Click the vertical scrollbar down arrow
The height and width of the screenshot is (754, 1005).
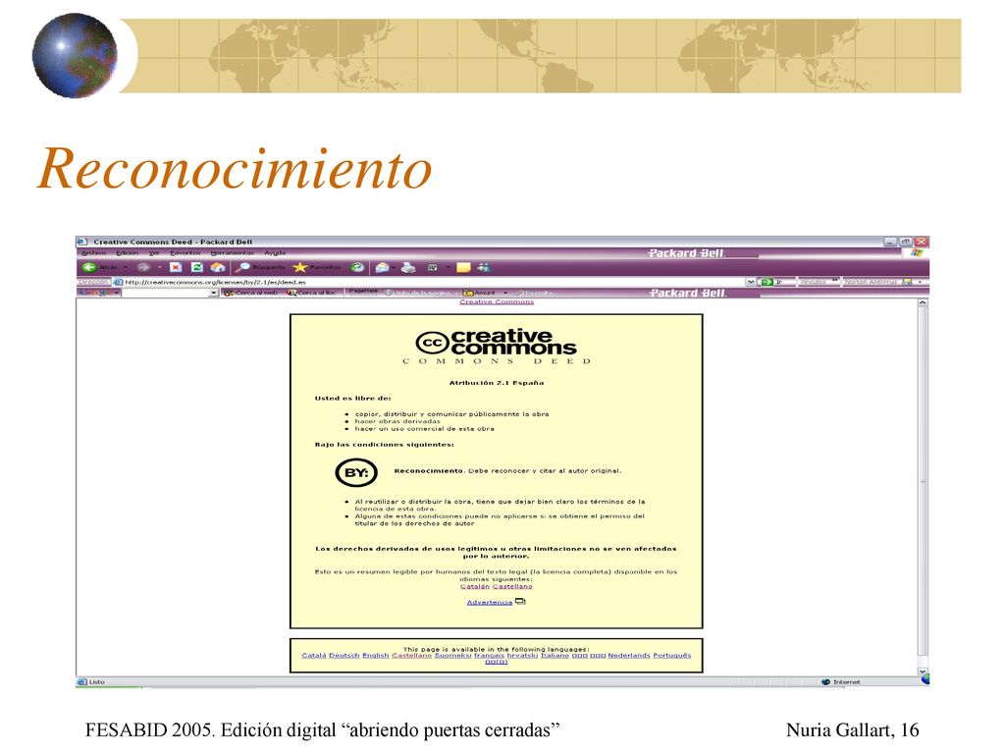coord(923,671)
